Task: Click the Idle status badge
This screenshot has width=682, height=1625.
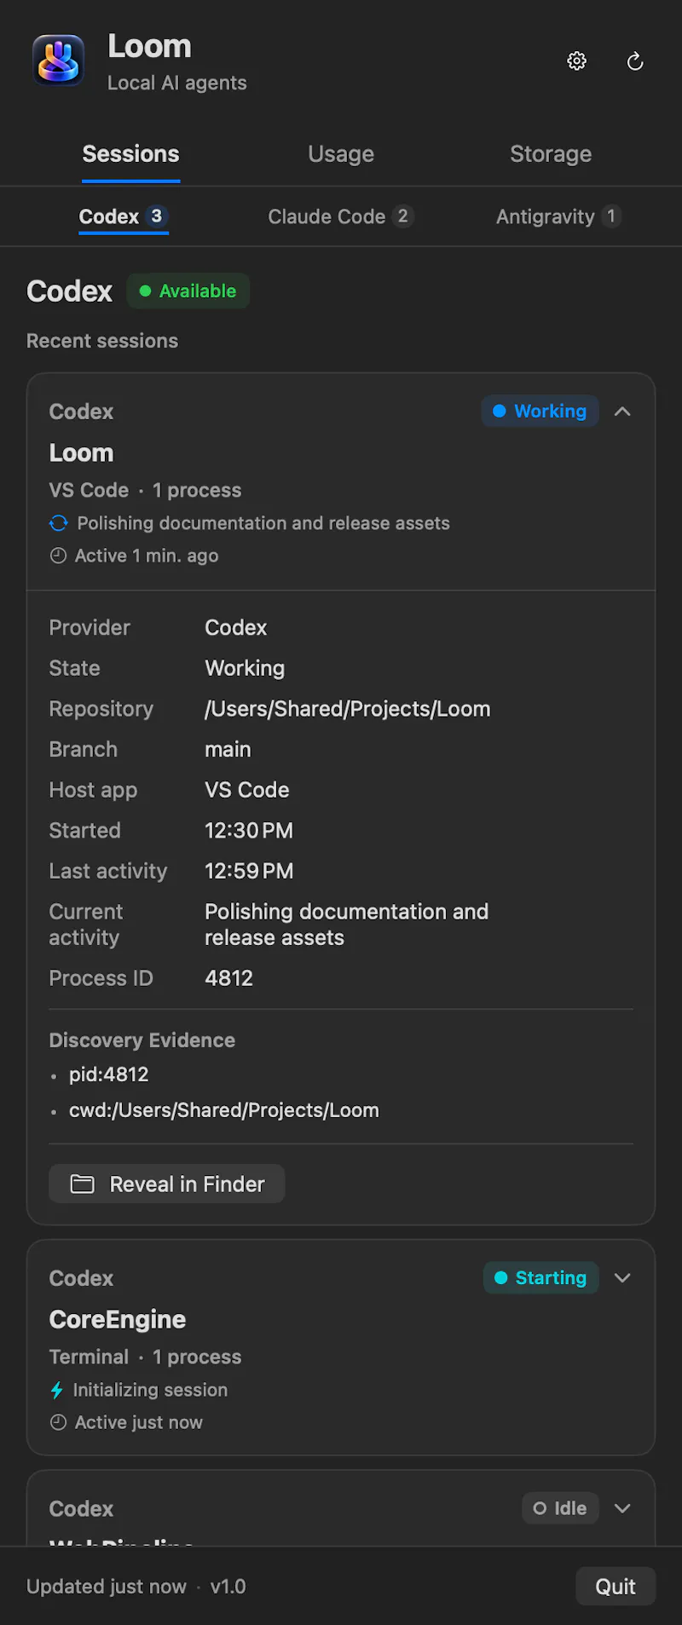Action: click(x=560, y=1508)
